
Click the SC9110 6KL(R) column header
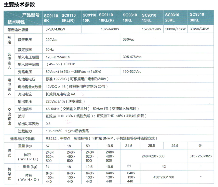(x=68, y=18)
